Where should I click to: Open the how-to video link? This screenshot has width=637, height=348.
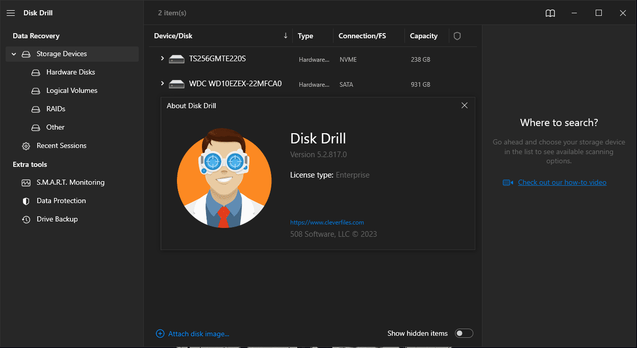click(x=562, y=182)
